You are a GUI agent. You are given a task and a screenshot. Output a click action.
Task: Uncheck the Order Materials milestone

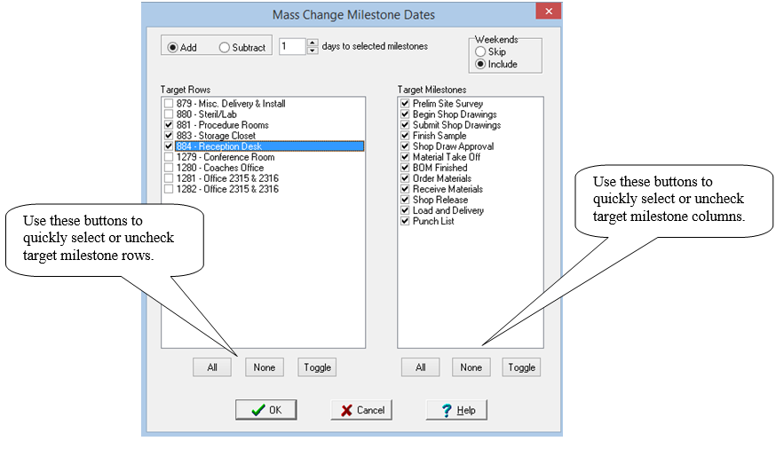click(x=405, y=178)
